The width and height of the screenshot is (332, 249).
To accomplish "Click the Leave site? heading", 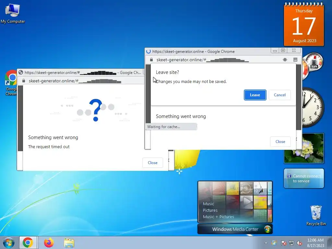I will pos(167,72).
